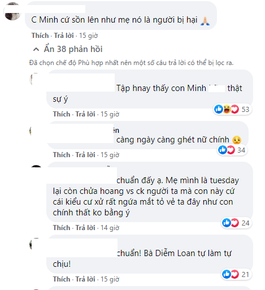This screenshot has width=265, height=290.
Task: Click the heart reaction icon next to 34
Action: [x=231, y=150]
